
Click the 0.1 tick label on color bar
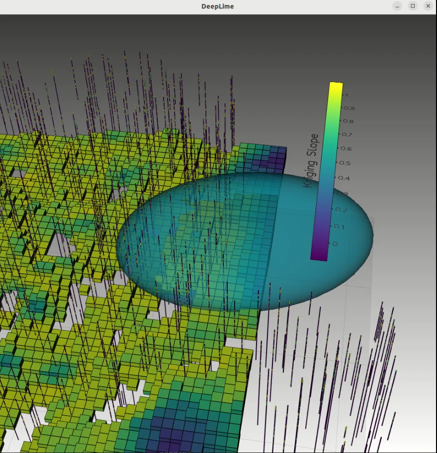(340, 226)
